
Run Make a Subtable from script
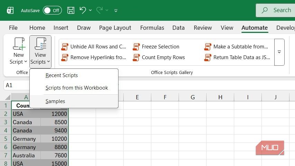[x=236, y=47]
